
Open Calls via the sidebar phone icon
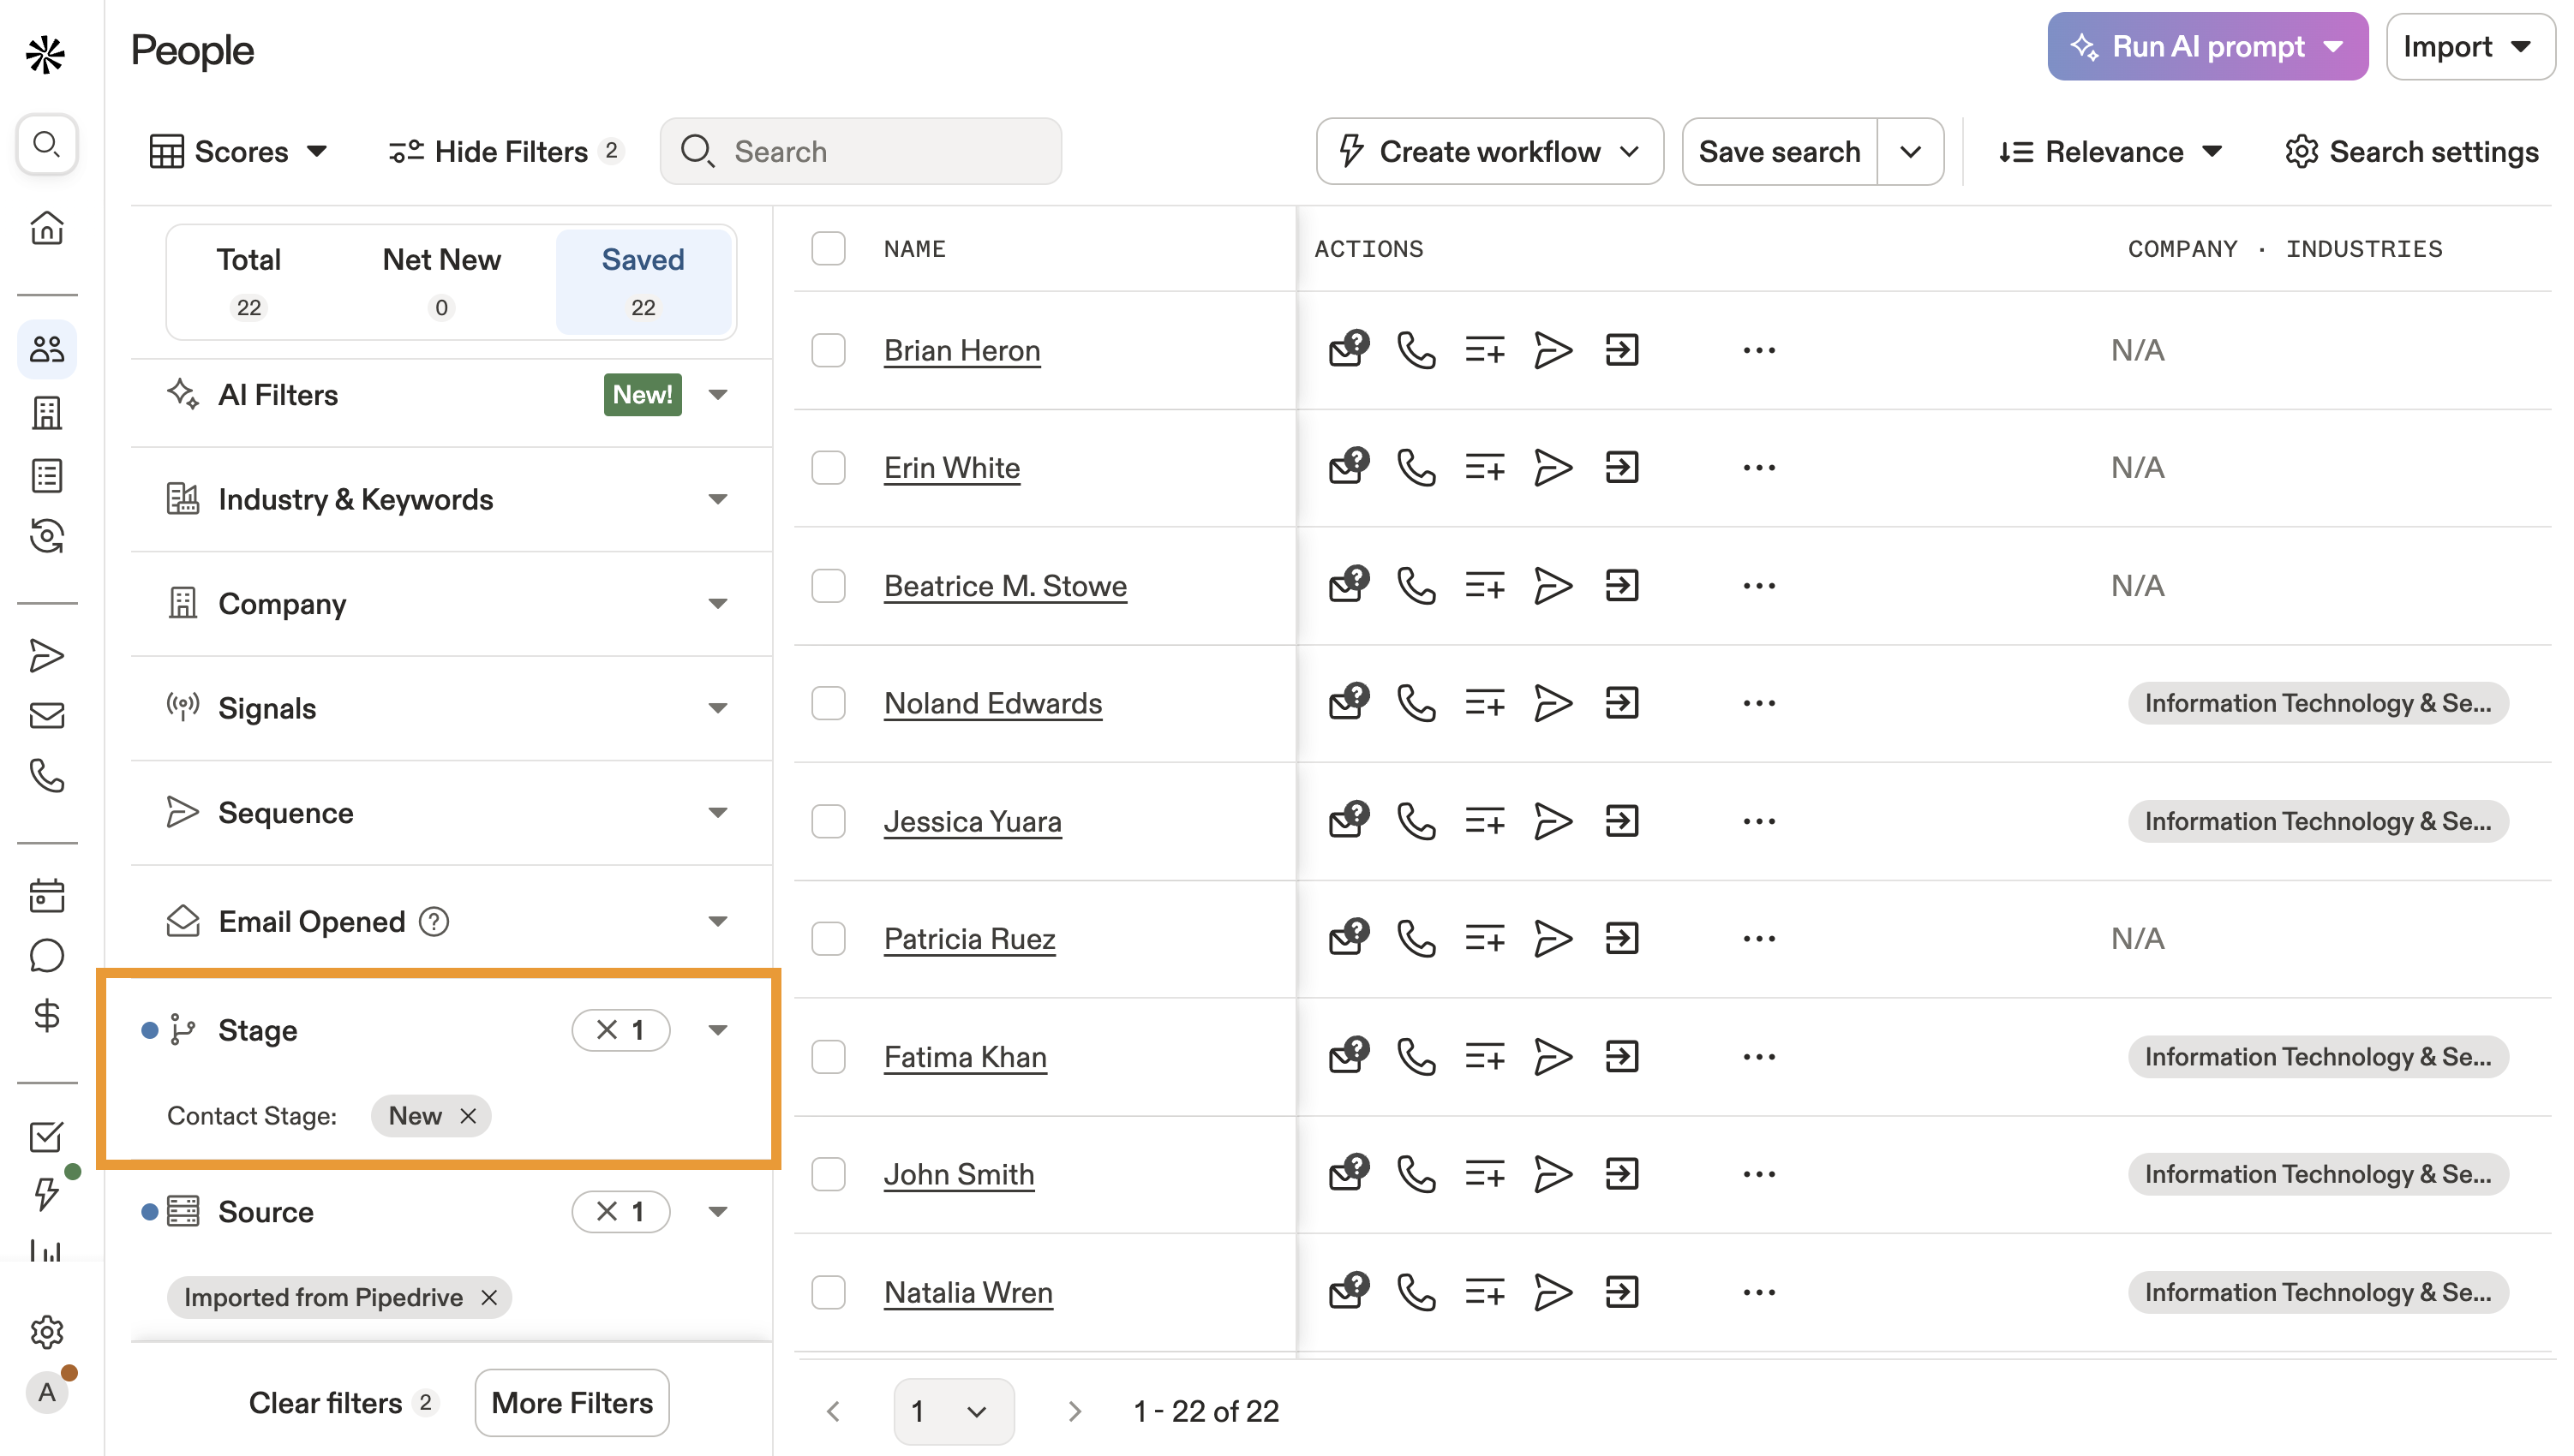(x=47, y=776)
